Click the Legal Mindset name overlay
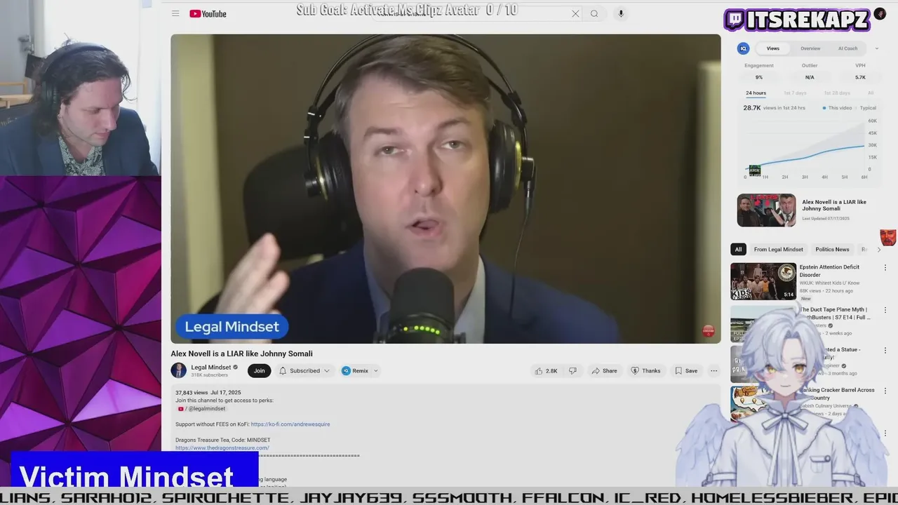 pos(232,326)
